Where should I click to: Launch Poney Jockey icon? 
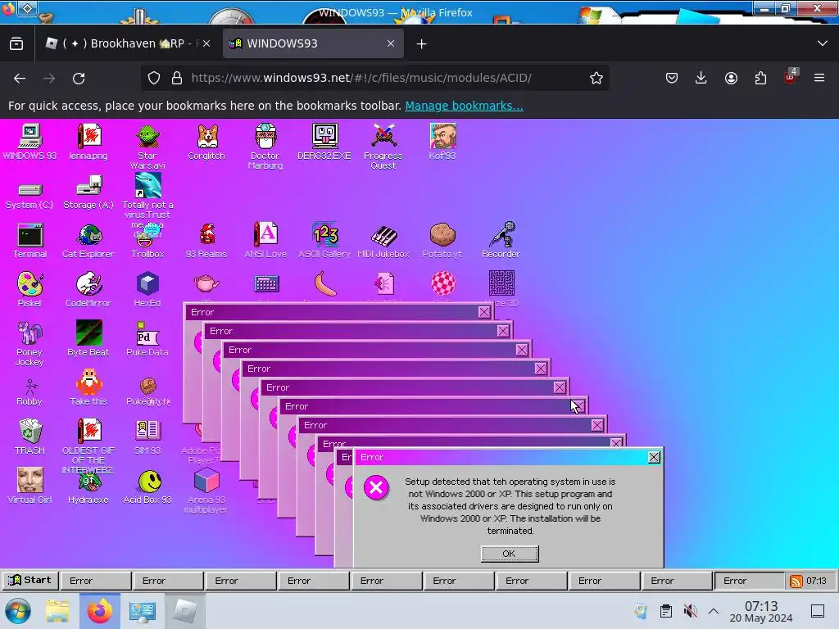tap(29, 343)
